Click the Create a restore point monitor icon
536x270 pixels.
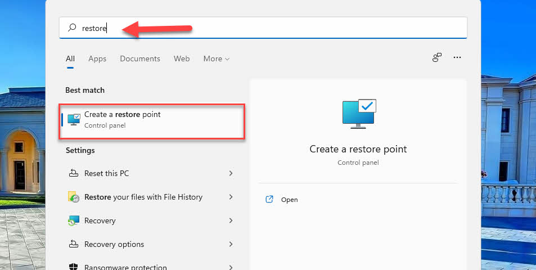(74, 120)
